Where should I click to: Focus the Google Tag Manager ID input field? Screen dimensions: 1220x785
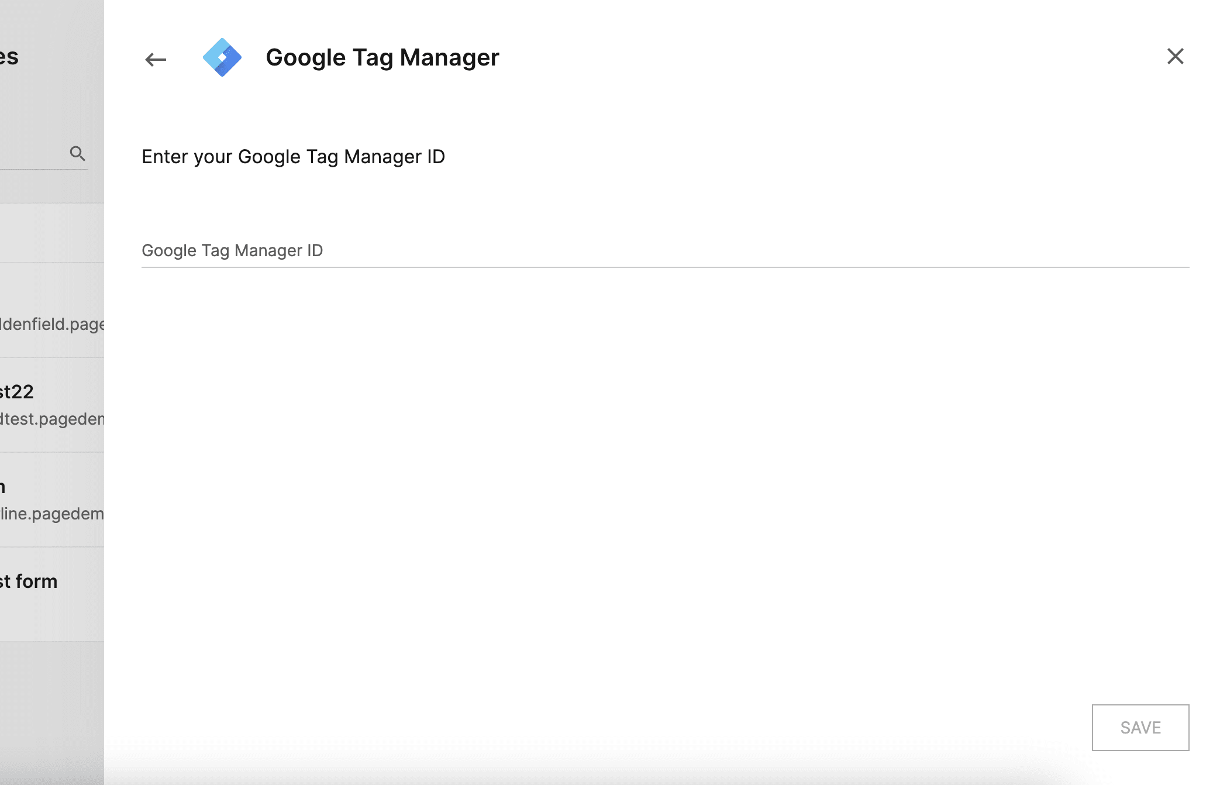(666, 250)
